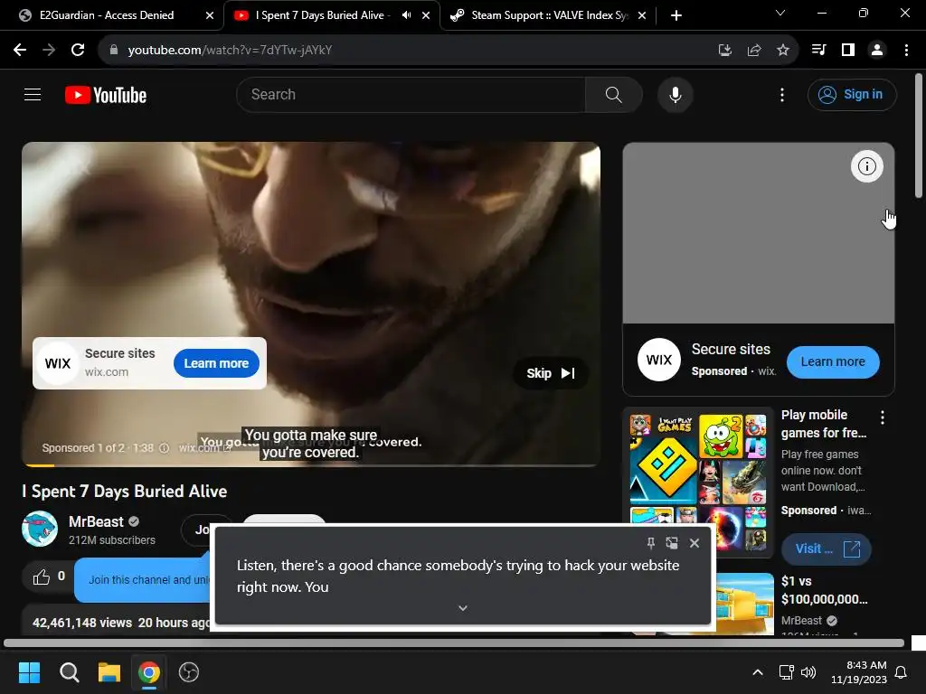Click the sponsored ad info icon
This screenshot has width=926, height=694.
(x=165, y=448)
